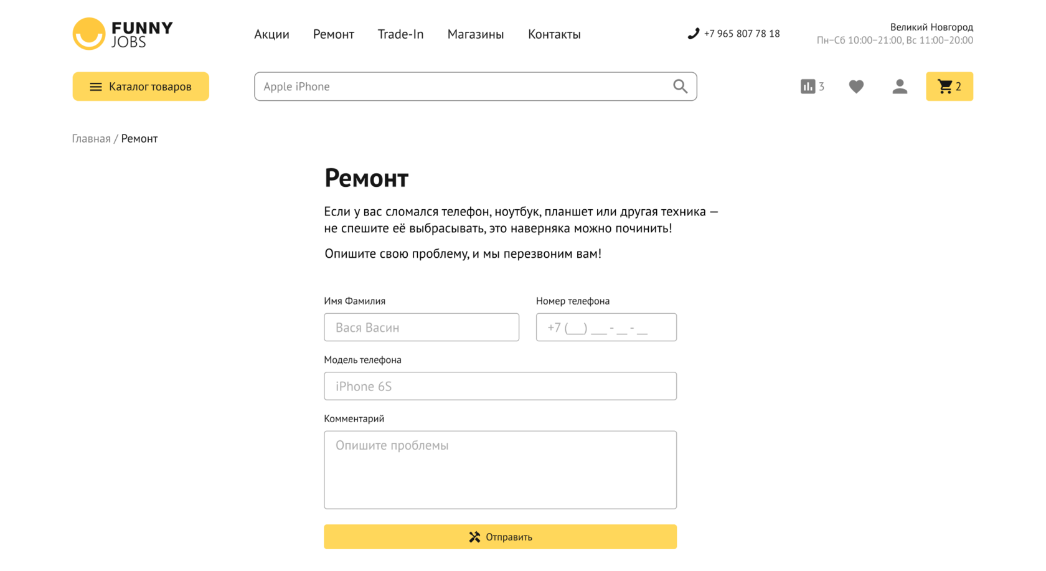The width and height of the screenshot is (1046, 571).
Task: Focus the Apple iPhone search field
Action: pyautogui.click(x=461, y=87)
